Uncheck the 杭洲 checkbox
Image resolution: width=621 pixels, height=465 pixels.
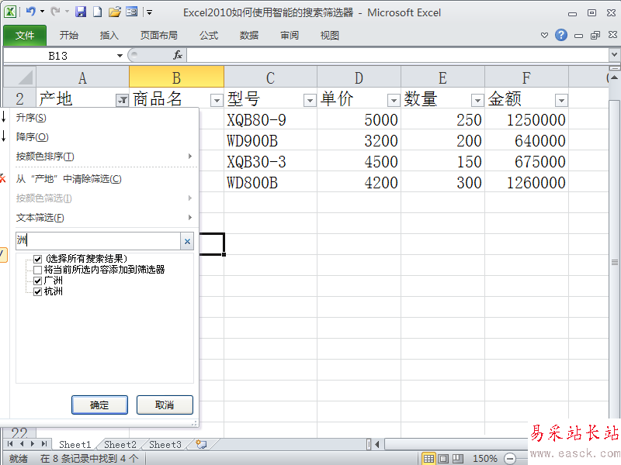(x=37, y=292)
